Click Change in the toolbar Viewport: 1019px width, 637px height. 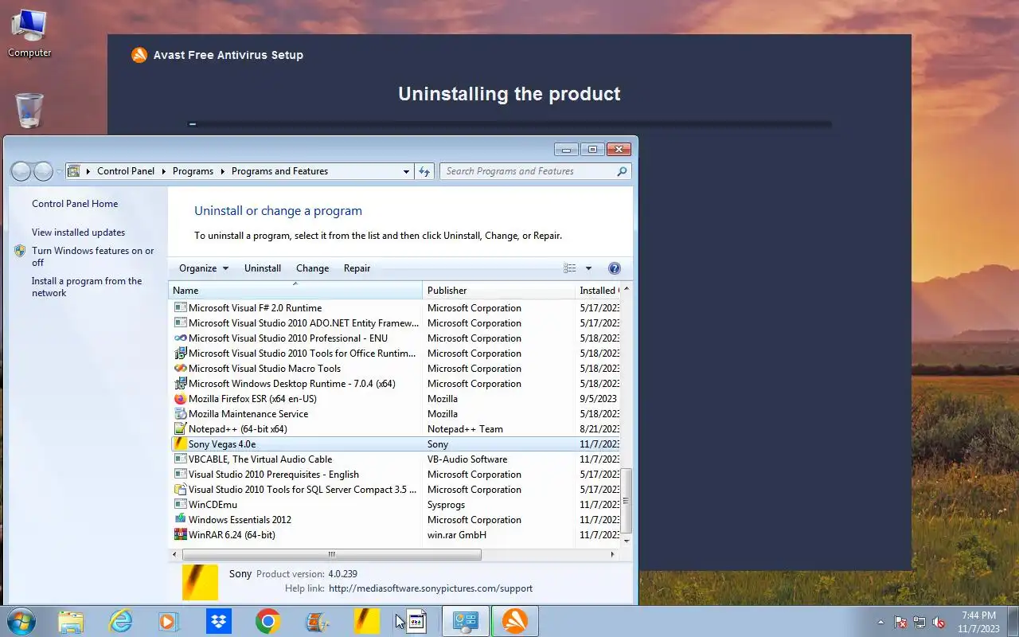click(x=312, y=268)
